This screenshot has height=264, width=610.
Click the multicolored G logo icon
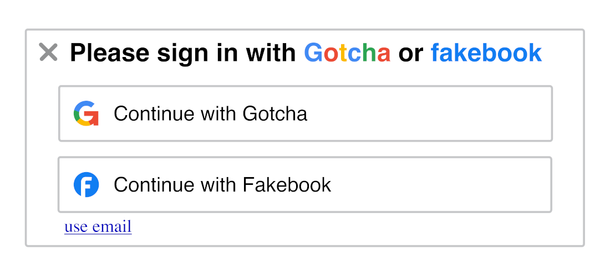click(86, 113)
